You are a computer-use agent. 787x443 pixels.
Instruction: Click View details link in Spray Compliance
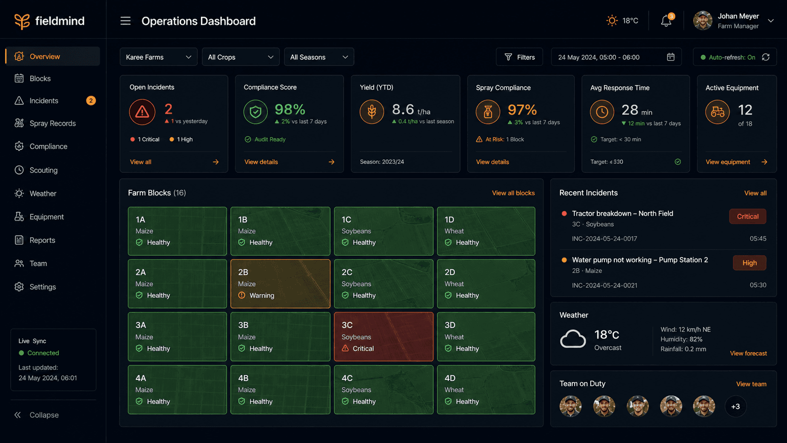click(x=492, y=162)
